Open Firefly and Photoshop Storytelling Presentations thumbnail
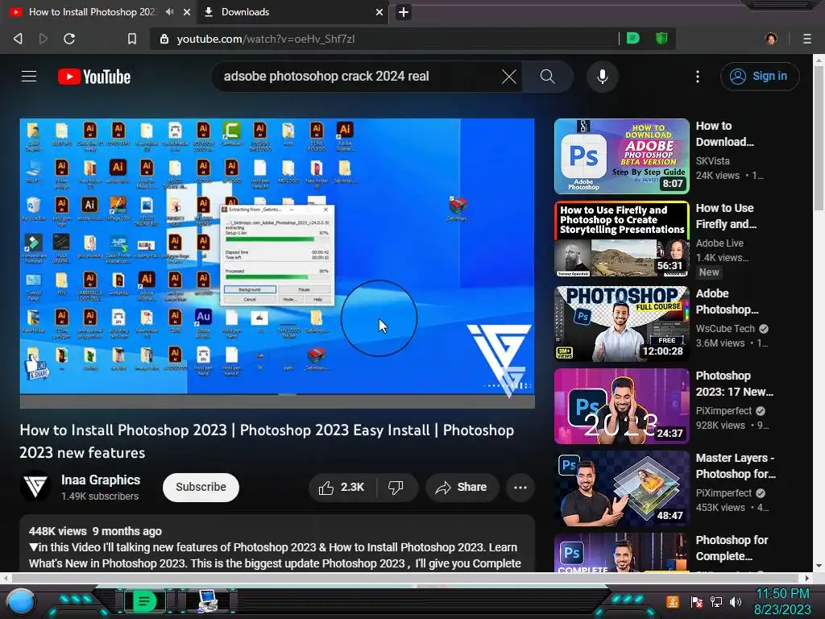The image size is (825, 619). 621,239
